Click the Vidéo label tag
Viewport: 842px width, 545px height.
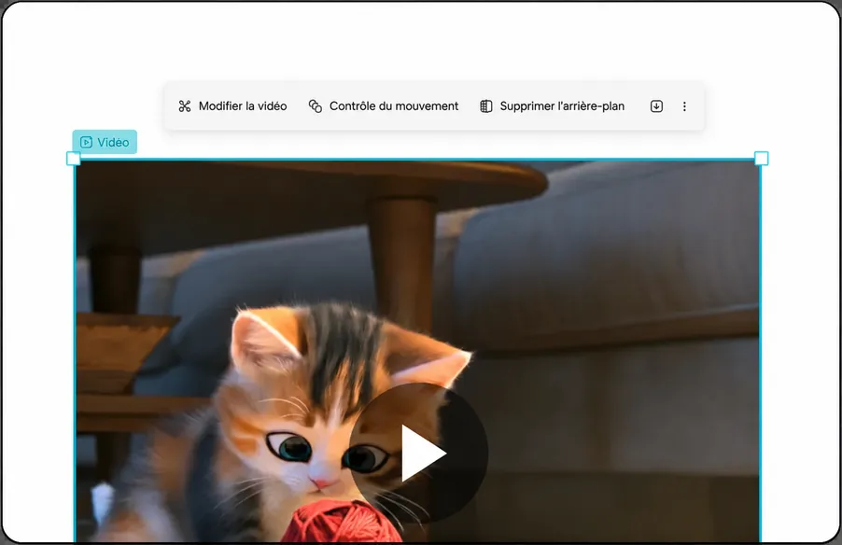[105, 142]
